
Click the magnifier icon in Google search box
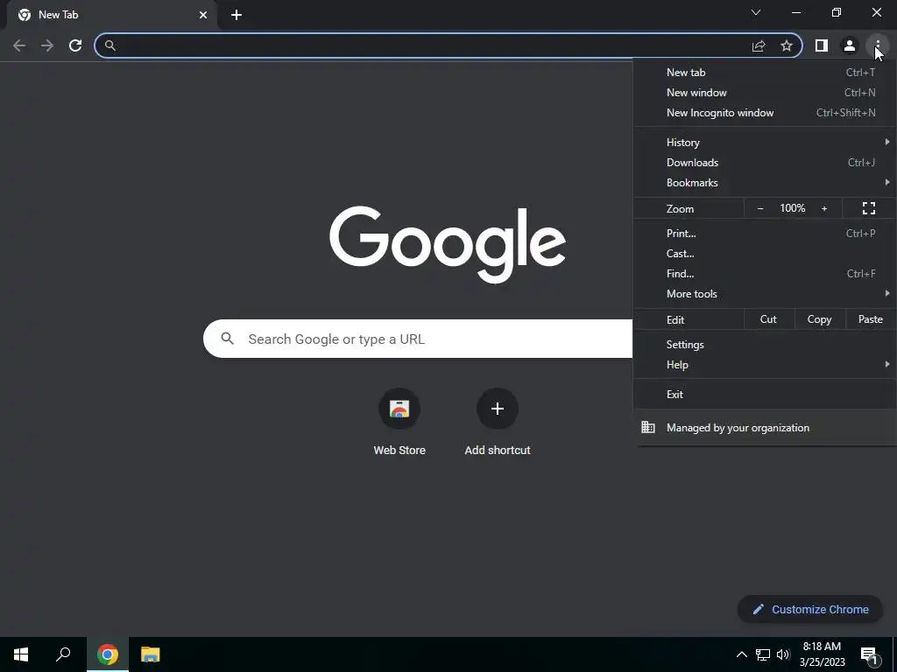pyautogui.click(x=227, y=339)
